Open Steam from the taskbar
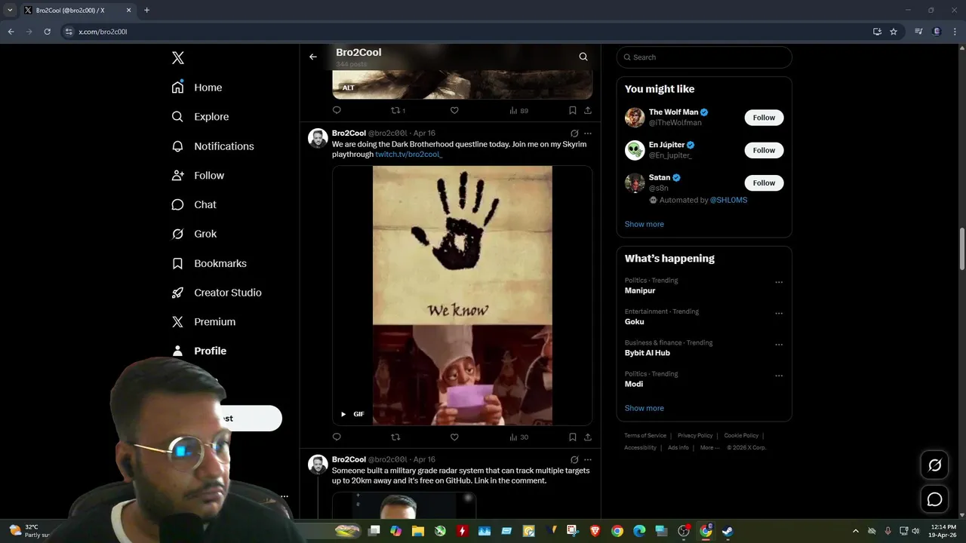 (x=728, y=531)
